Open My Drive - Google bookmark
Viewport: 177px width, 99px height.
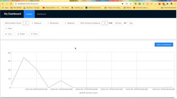tap(32, 8)
